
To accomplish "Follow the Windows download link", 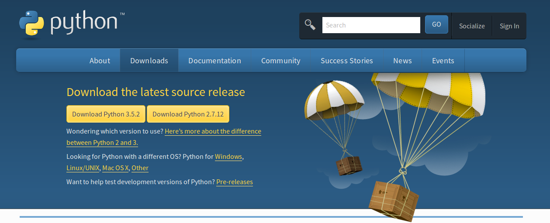I will [x=228, y=157].
